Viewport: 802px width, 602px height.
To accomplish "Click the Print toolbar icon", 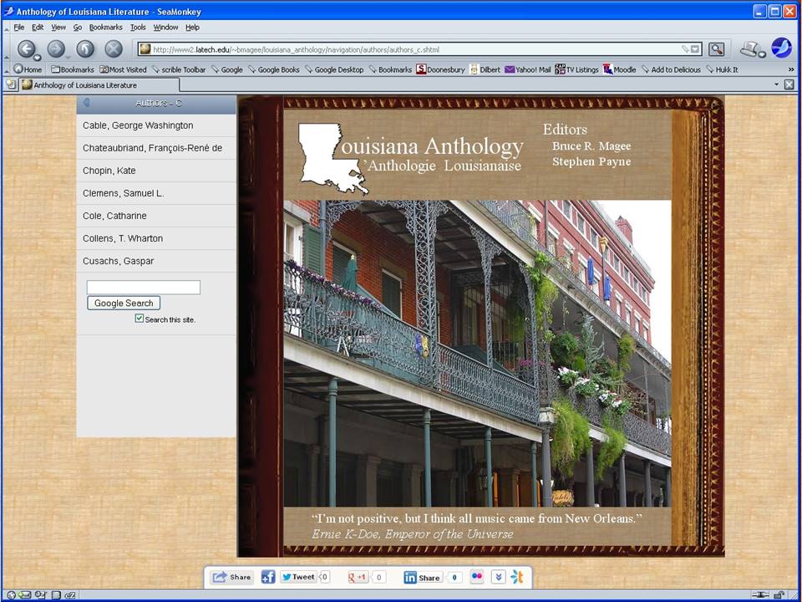I will (x=749, y=48).
